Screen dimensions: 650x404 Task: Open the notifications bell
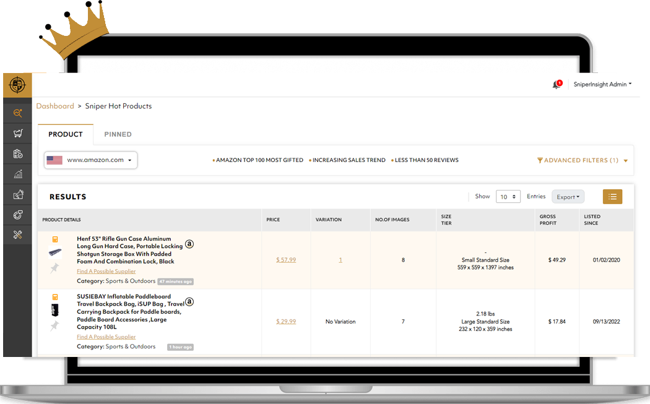[x=557, y=85]
